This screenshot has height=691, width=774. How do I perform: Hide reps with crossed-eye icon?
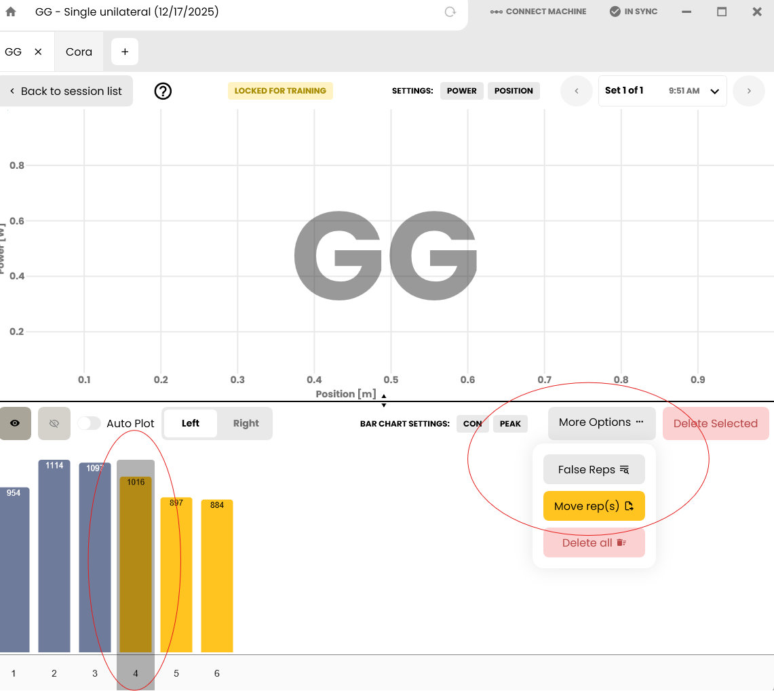(x=54, y=424)
